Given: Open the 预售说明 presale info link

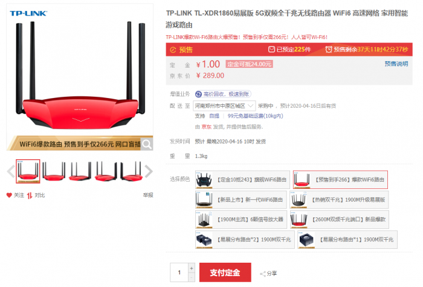Looking at the screenshot, I should coord(396,64).
